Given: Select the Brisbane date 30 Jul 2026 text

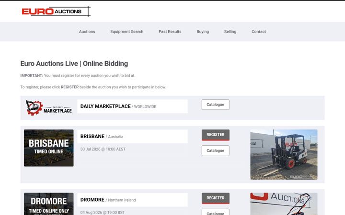Looking at the screenshot, I should click(x=103, y=149).
